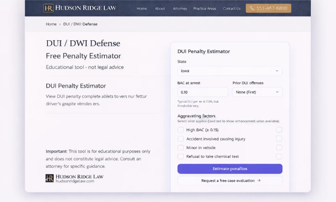Click right-side box beside Refusal chemical test
The height and width of the screenshot is (202, 336).
coord(279,157)
